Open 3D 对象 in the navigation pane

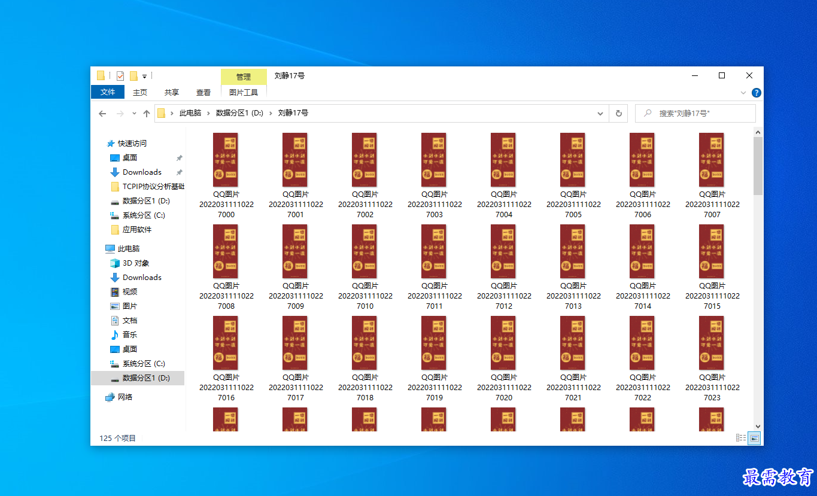click(136, 263)
